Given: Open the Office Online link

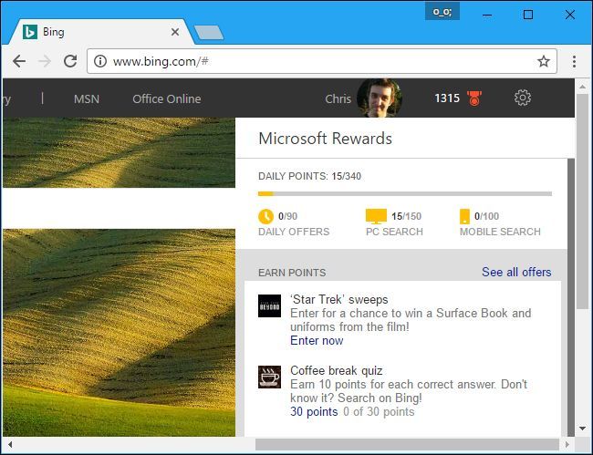Looking at the screenshot, I should click(167, 99).
